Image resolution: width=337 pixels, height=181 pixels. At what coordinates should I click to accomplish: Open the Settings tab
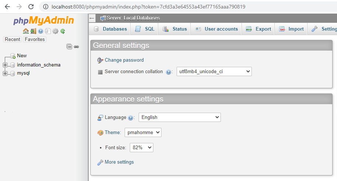[323, 29]
